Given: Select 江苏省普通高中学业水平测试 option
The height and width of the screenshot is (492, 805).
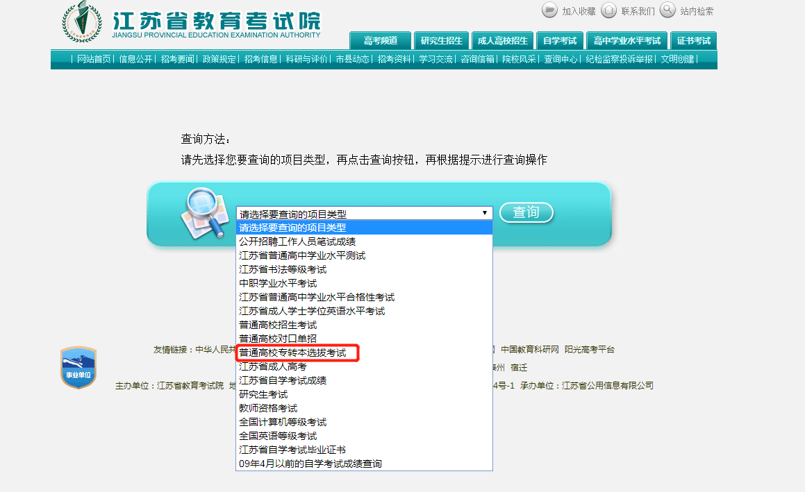Looking at the screenshot, I should (x=364, y=255).
